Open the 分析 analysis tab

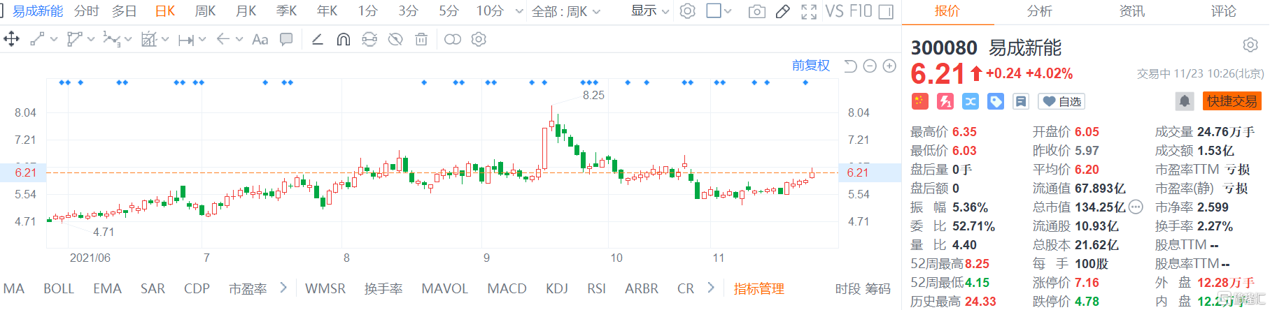1039,11
